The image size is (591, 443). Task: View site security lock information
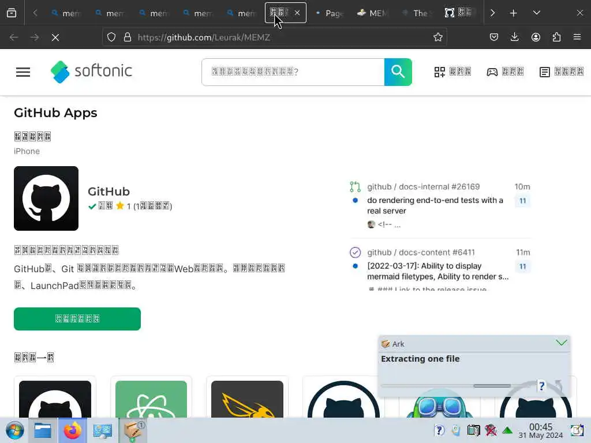128,37
